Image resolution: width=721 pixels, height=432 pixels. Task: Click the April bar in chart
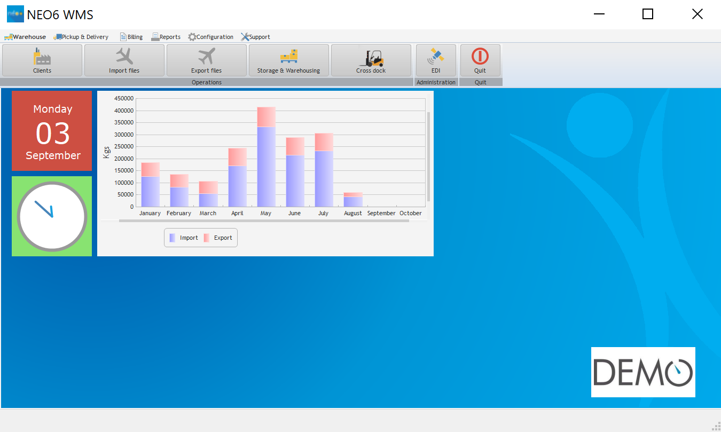tap(237, 177)
